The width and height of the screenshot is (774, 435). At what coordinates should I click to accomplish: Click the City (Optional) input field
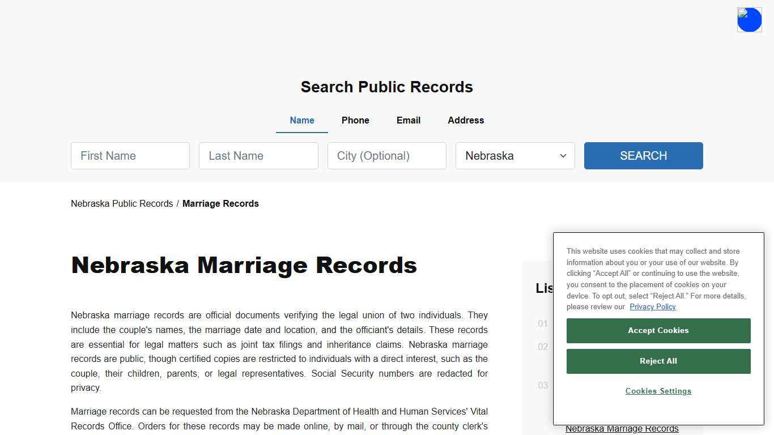386,156
